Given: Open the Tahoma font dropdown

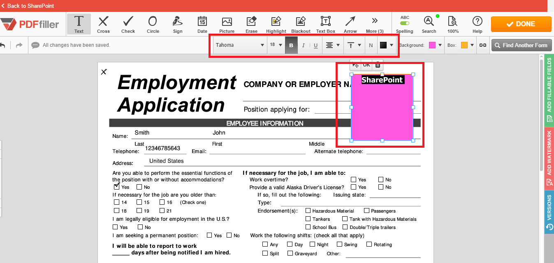Looking at the screenshot, I should (240, 45).
